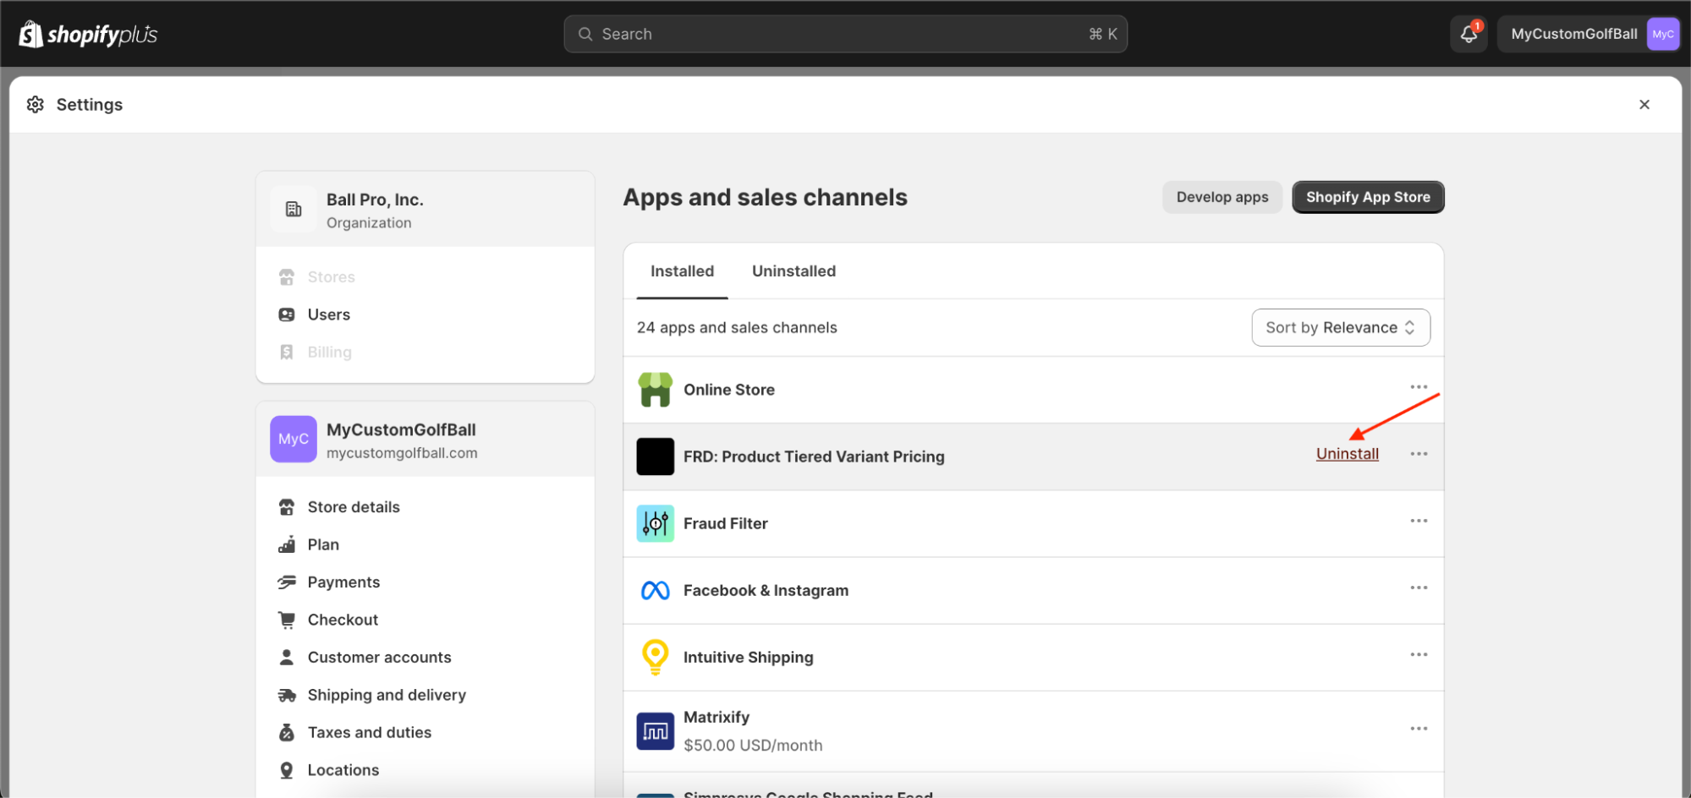Open more options for Online Store
The width and height of the screenshot is (1691, 798).
coord(1419,387)
